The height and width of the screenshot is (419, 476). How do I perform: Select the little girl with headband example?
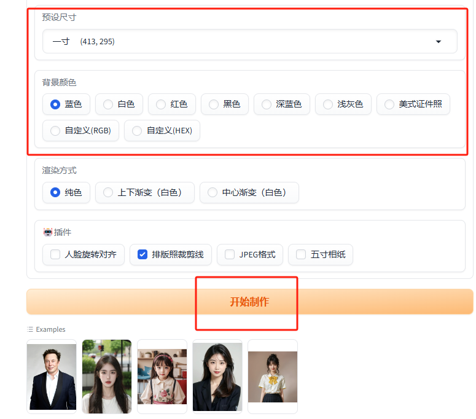pos(162,376)
